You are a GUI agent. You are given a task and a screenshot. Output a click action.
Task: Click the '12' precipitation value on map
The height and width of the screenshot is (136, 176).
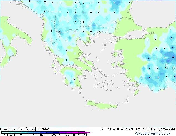coord(173,57)
